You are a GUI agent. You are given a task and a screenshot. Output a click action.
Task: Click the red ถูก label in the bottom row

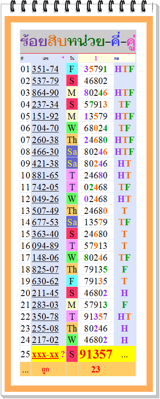tap(45, 370)
